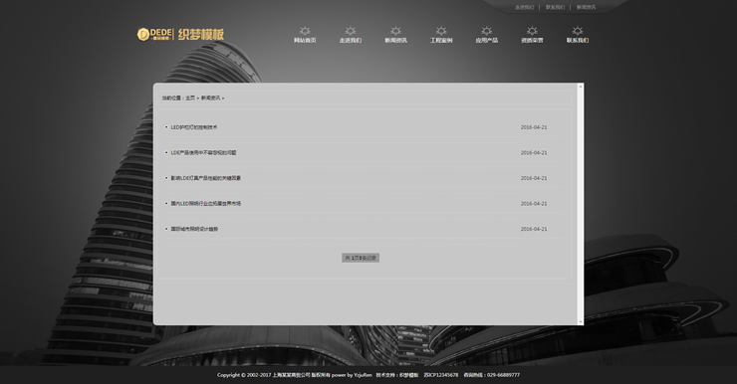Screen dimensions: 737x384
Task: Open article LDE产品使用中不容忽视的问题
Action: point(203,152)
